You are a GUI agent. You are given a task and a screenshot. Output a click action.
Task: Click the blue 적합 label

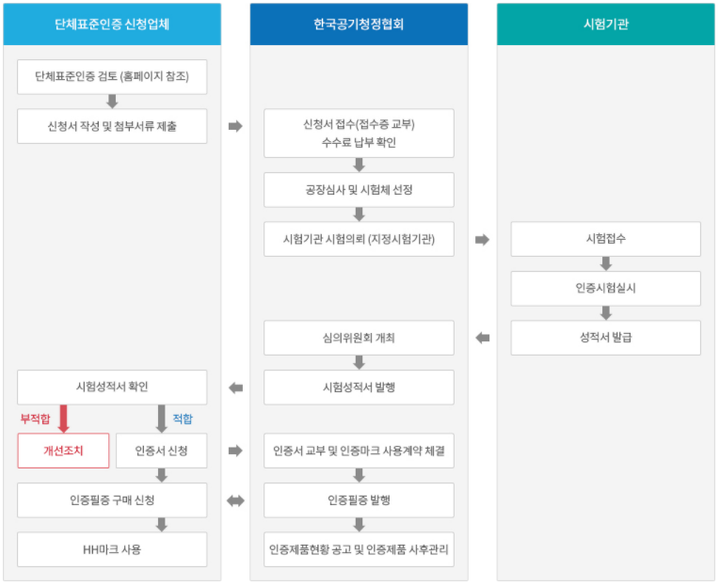tap(183, 419)
